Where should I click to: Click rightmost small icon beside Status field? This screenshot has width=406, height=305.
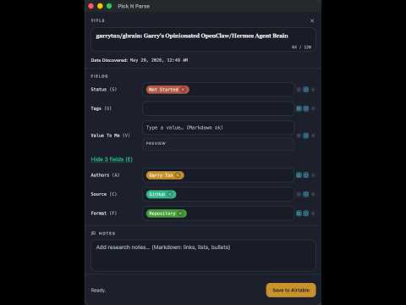tap(313, 90)
